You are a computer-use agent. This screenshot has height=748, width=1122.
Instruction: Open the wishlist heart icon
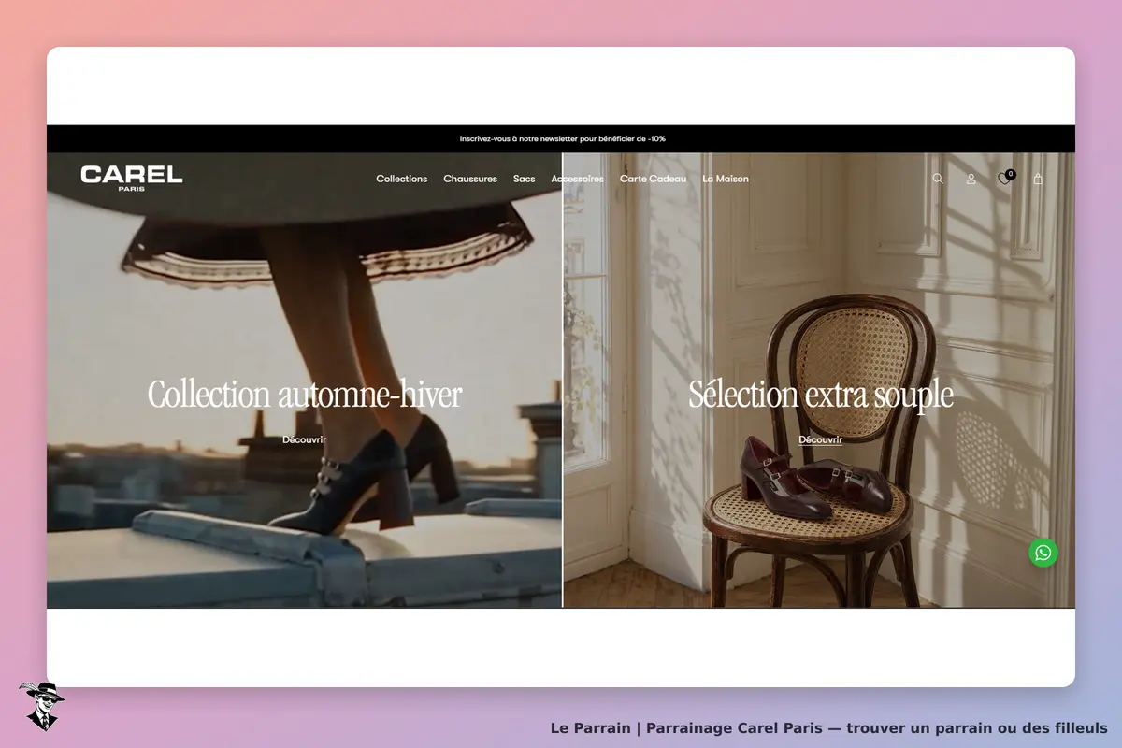click(1005, 179)
